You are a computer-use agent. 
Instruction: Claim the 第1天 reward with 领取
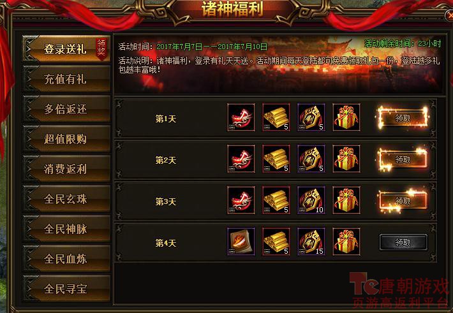(x=403, y=118)
